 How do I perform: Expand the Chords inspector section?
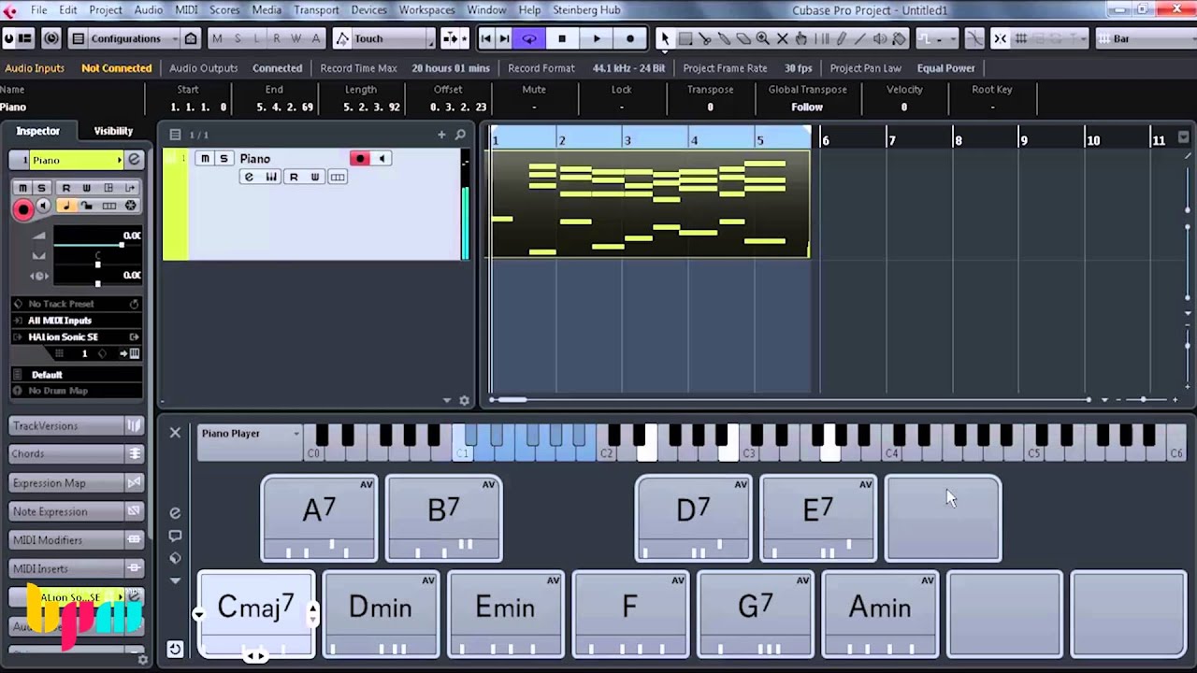point(77,453)
